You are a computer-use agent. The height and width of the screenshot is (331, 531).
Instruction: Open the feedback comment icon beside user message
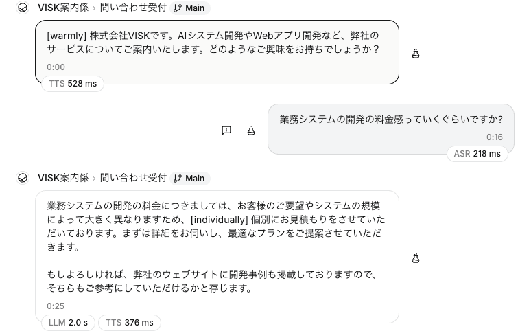point(226,130)
